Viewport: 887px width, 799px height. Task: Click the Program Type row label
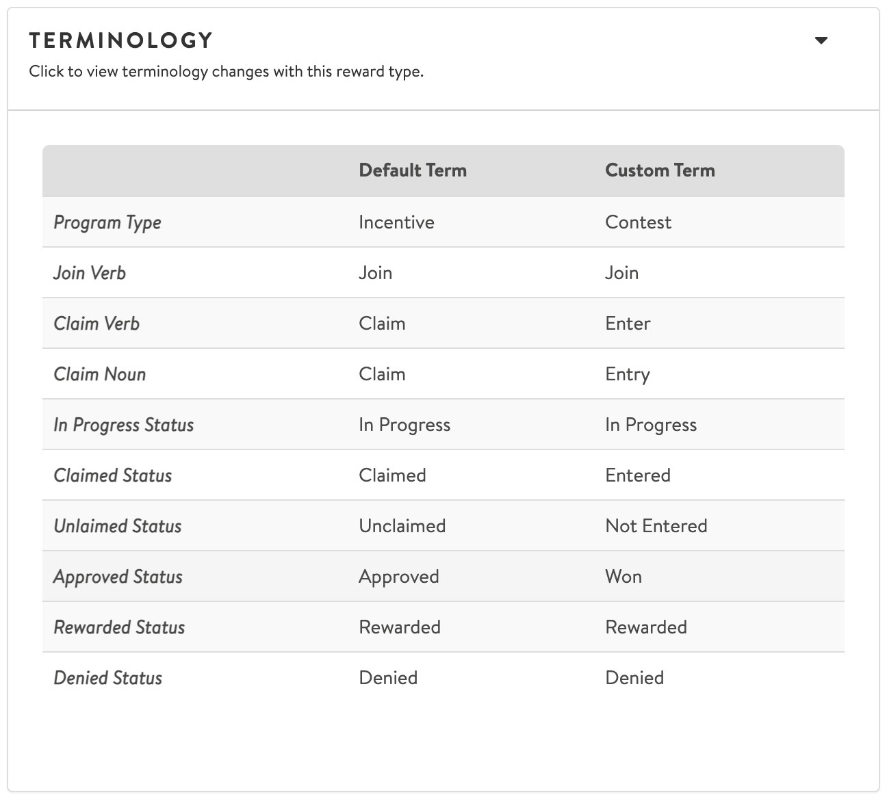tap(107, 222)
